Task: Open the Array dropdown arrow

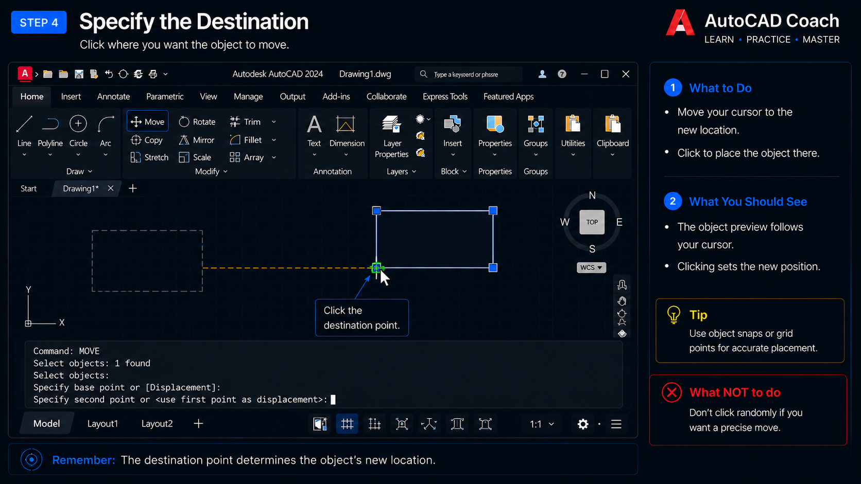Action: 274,157
